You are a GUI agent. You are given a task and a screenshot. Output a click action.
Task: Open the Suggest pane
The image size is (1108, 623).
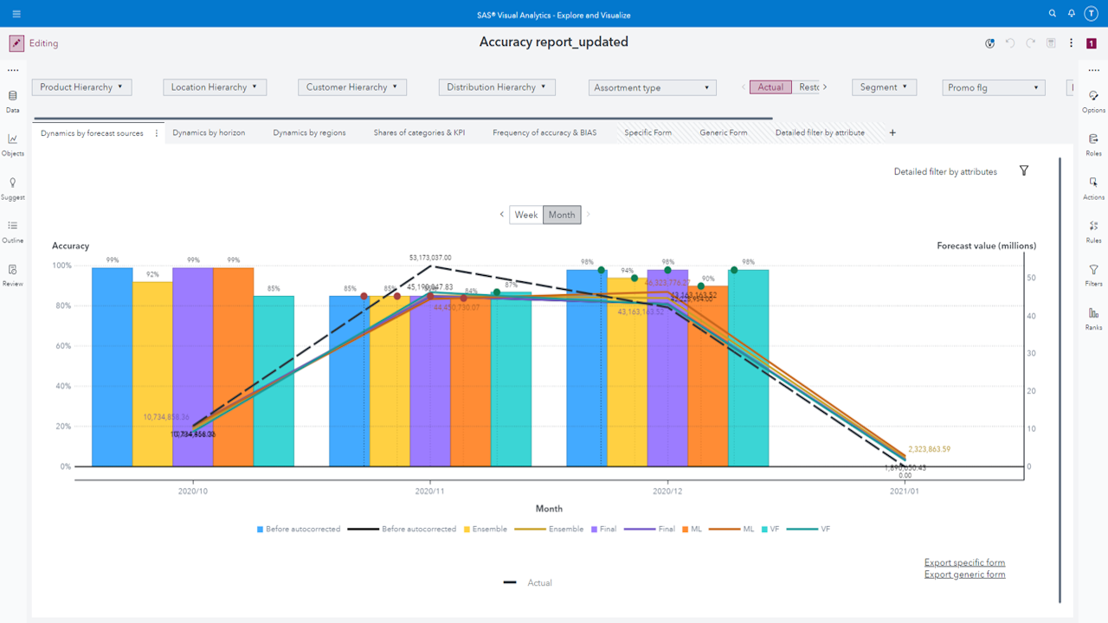(x=13, y=189)
